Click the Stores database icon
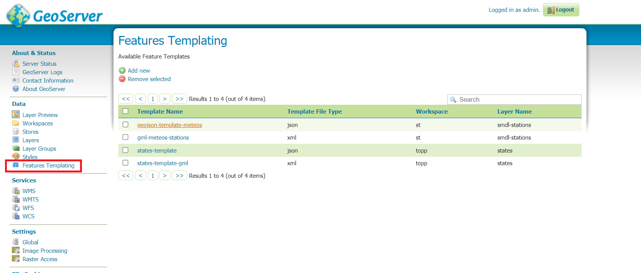The image size is (641, 273). pyautogui.click(x=16, y=132)
